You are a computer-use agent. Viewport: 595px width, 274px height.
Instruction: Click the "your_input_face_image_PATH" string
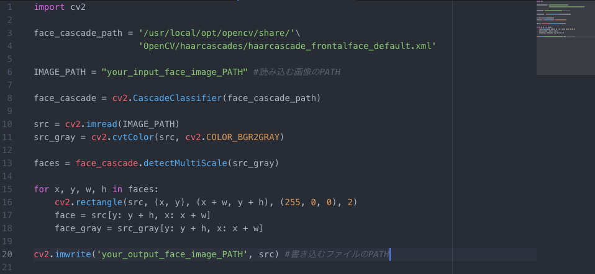(x=175, y=72)
